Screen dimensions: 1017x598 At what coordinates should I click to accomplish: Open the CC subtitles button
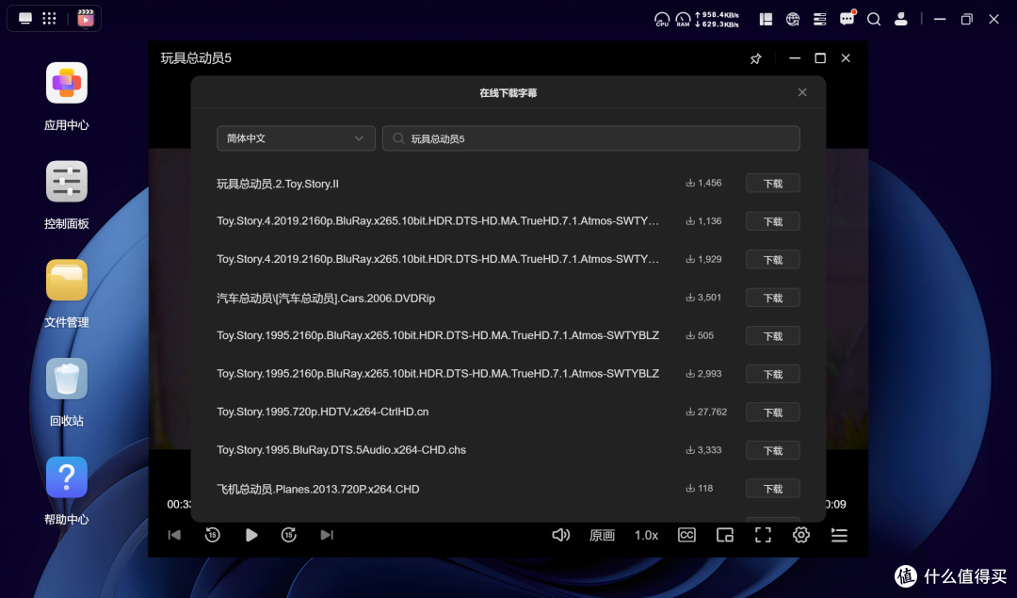(686, 535)
